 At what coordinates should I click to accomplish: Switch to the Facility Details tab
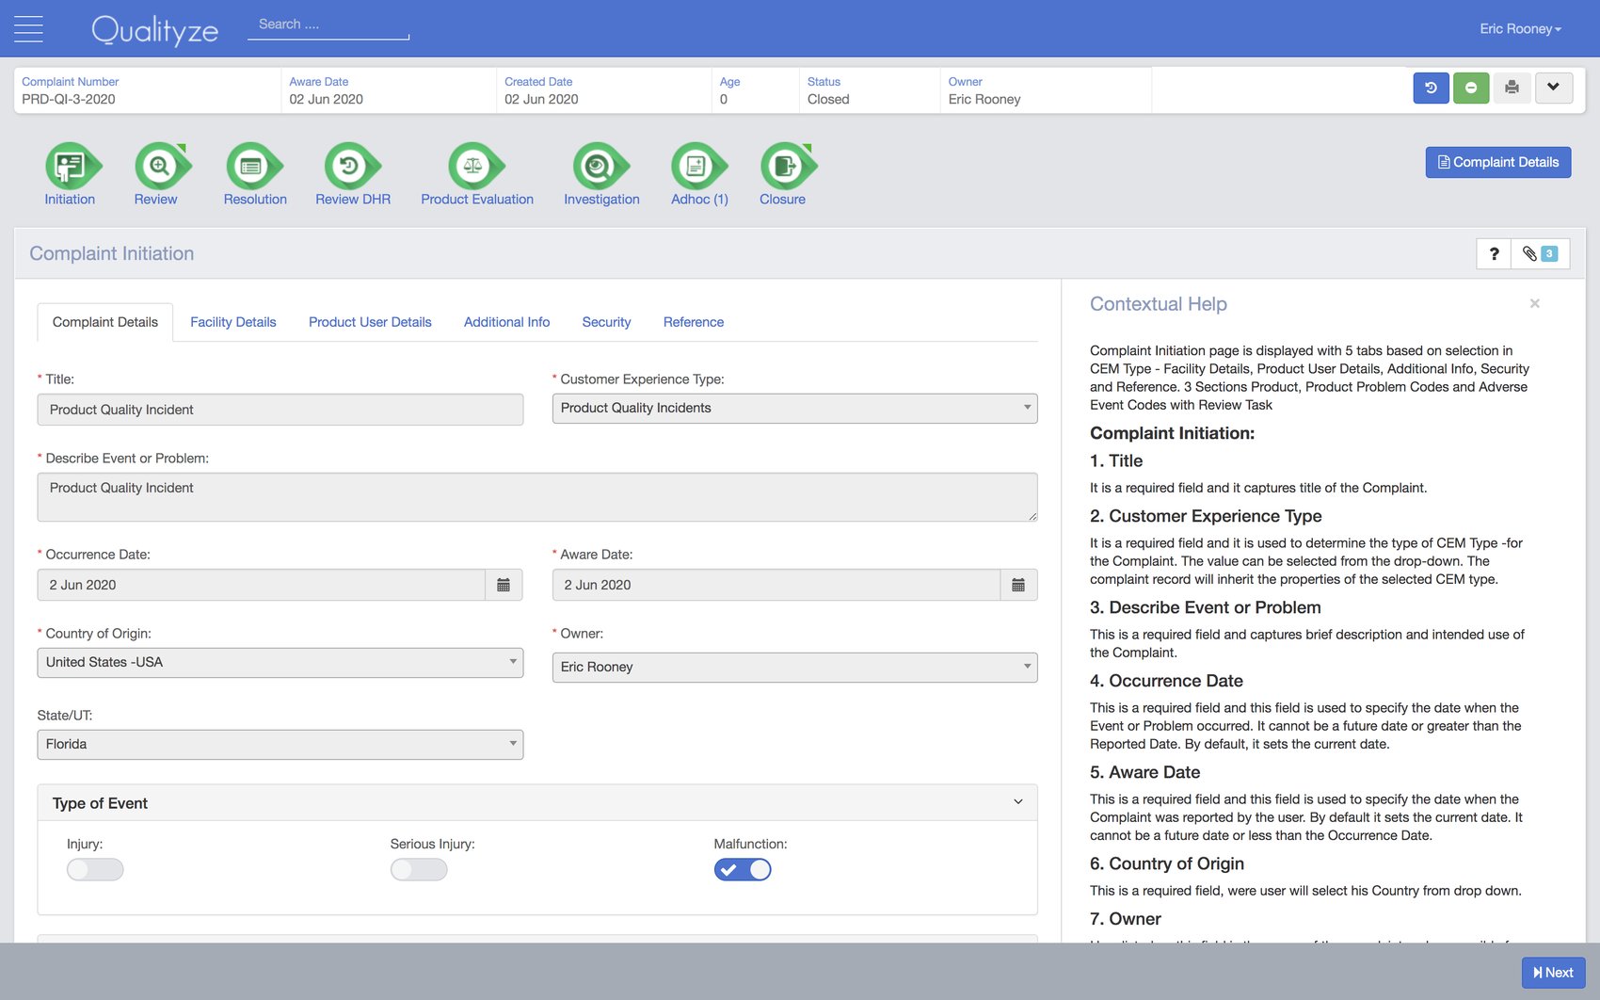tap(232, 322)
